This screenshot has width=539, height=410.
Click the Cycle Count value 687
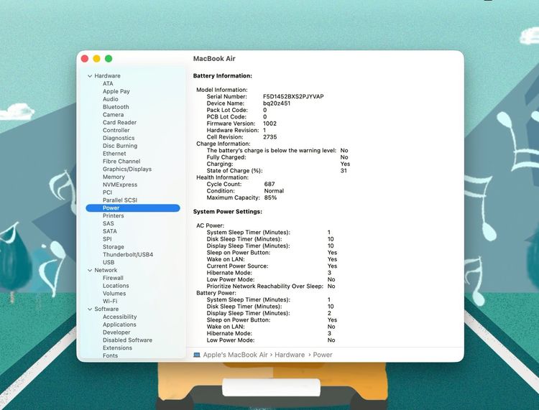point(269,184)
